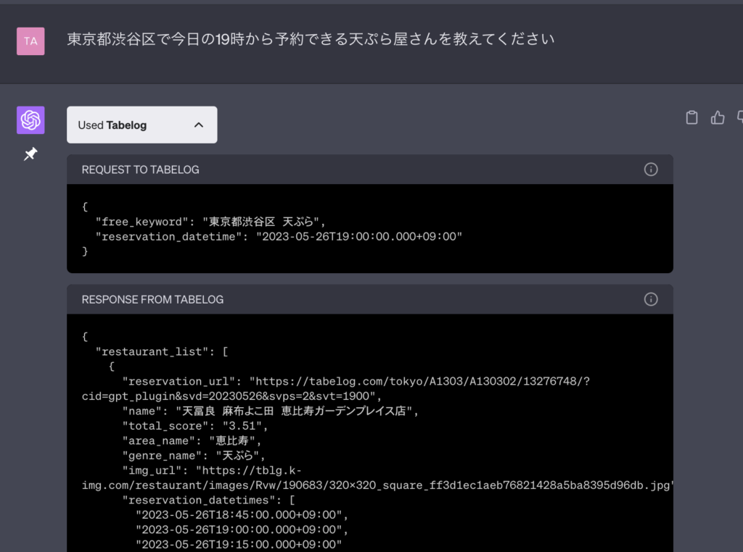
Task: Click the cid=gpt_plugin&svd=20230526 URL continuation line
Action: coord(231,396)
